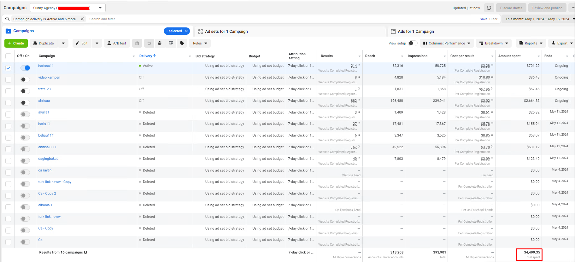
Task: Tick the select-all header checkbox
Action: coord(9,56)
